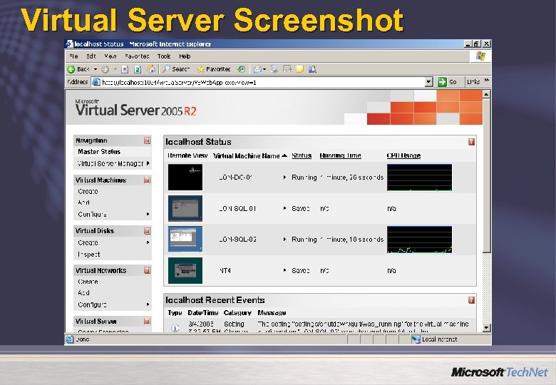Viewport: 556px width, 385px height.
Task: Expand the Links toolbar chevron
Action: pos(487,81)
